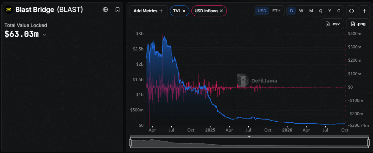
Task: Click the $500m left axis label
Action: pos(137,110)
